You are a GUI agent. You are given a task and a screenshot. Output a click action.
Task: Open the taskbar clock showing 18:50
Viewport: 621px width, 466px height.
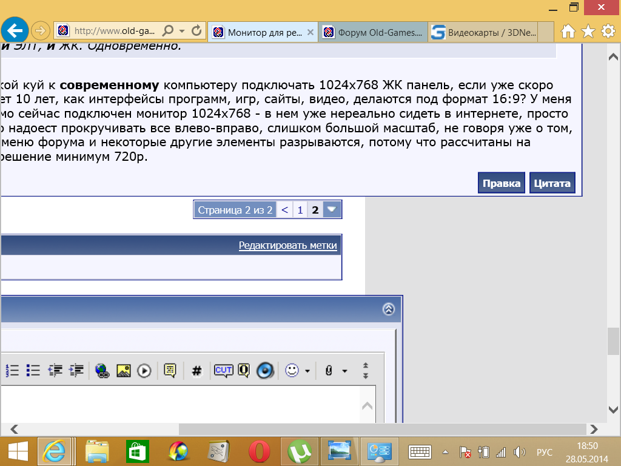coord(587,452)
